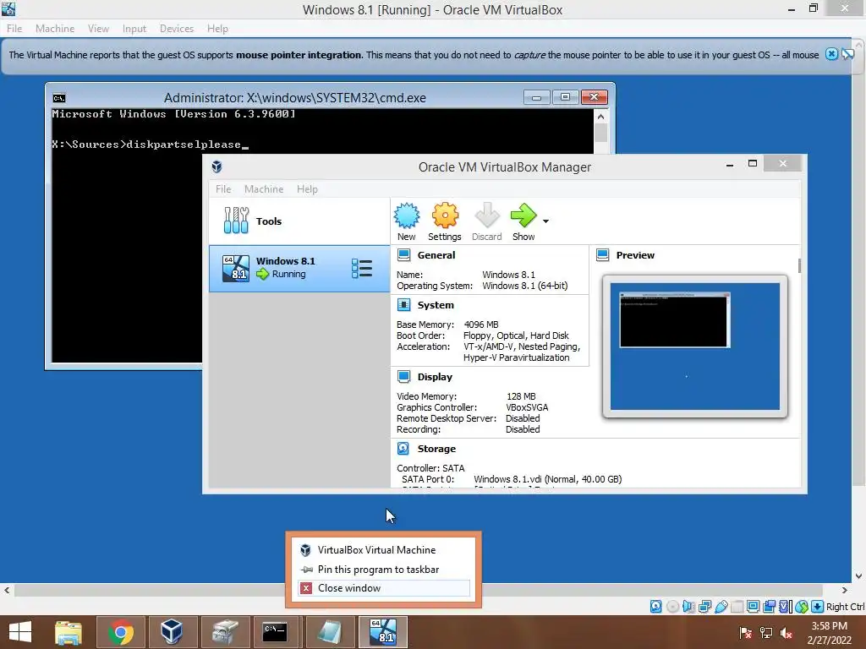The height and width of the screenshot is (649, 866).
Task: Click the virtualization V chip status icon
Action: coord(785,607)
